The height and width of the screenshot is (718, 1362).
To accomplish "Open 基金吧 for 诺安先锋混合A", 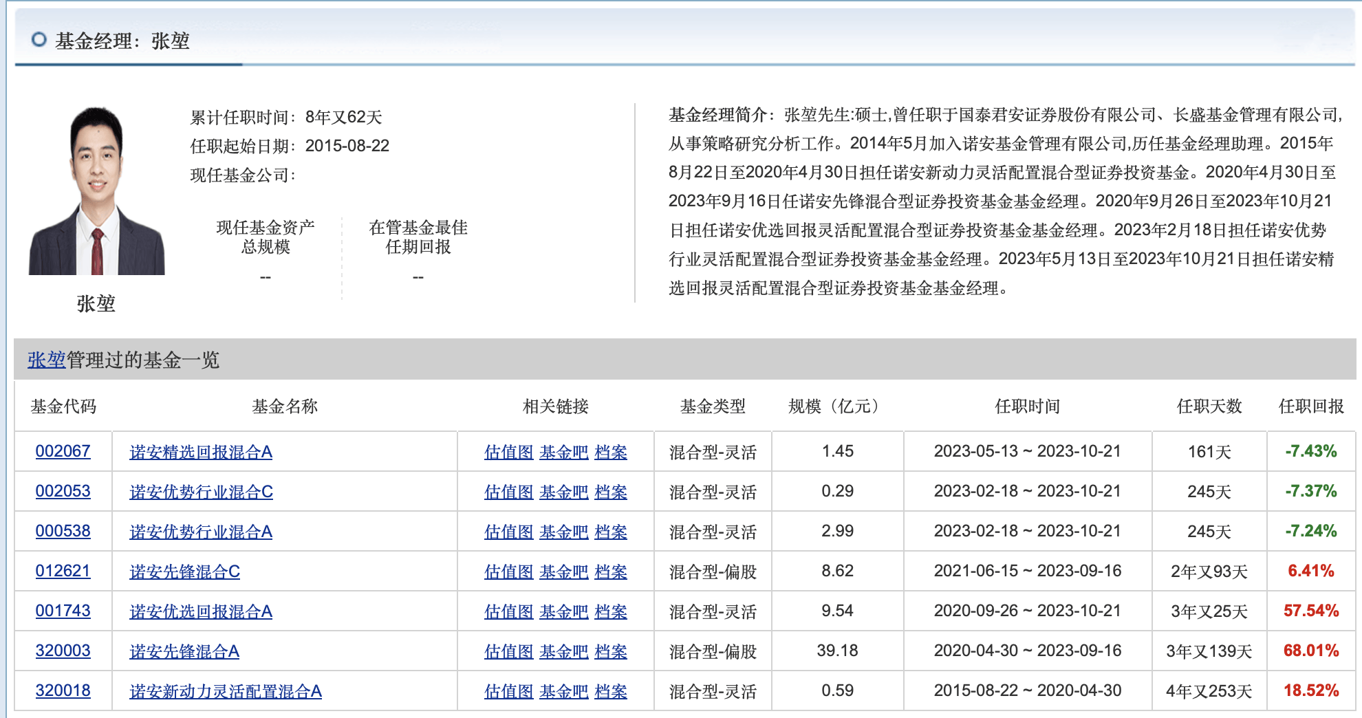I will click(x=564, y=651).
